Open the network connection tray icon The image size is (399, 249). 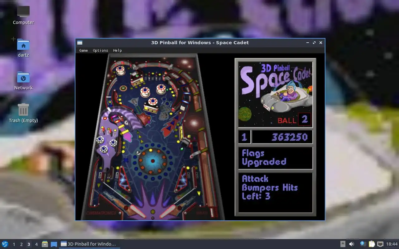coord(380,244)
